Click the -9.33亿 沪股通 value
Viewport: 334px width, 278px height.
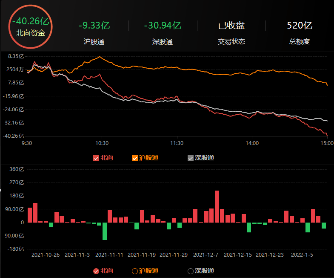pyautogui.click(x=94, y=26)
